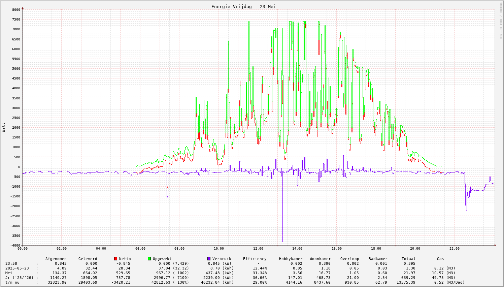
Task: Click the Woonkamer column header
Action: point(320,259)
